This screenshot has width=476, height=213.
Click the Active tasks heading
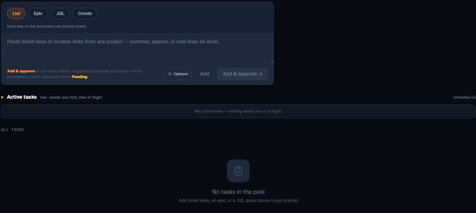(x=22, y=97)
